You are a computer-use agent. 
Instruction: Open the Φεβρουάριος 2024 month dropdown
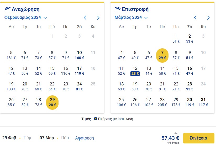26,18
